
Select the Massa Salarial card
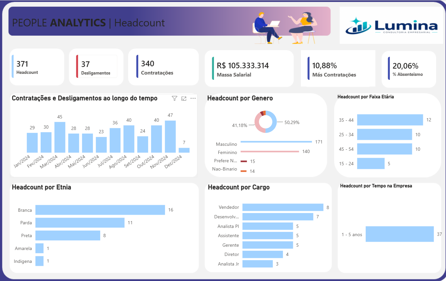[249, 69]
